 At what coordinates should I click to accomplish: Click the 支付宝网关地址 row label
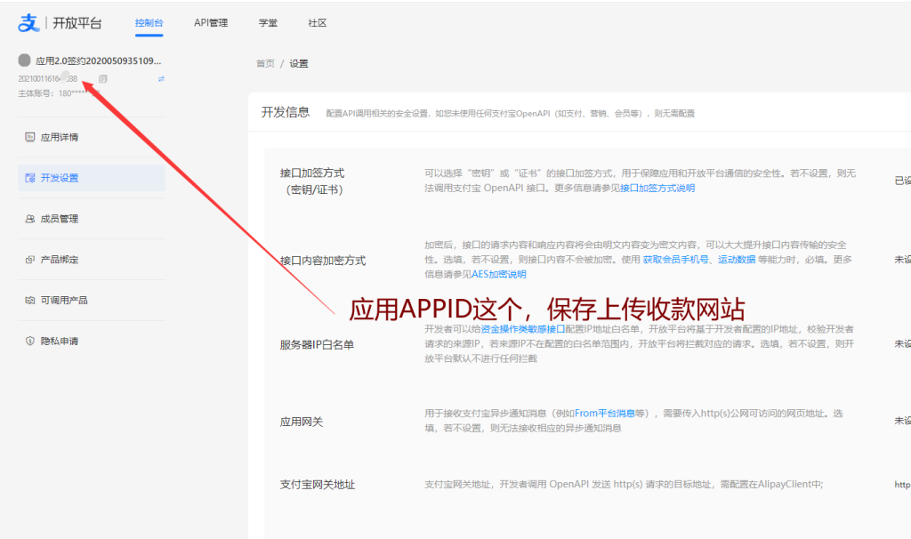coord(318,485)
